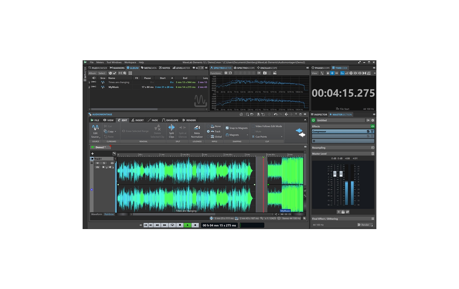The width and height of the screenshot is (459, 289).
Task: Click the left Master Level fader handle
Action: tap(335, 174)
